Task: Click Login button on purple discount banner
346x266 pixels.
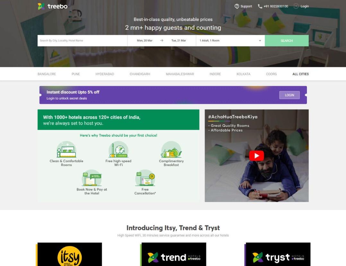Action: tap(289, 95)
